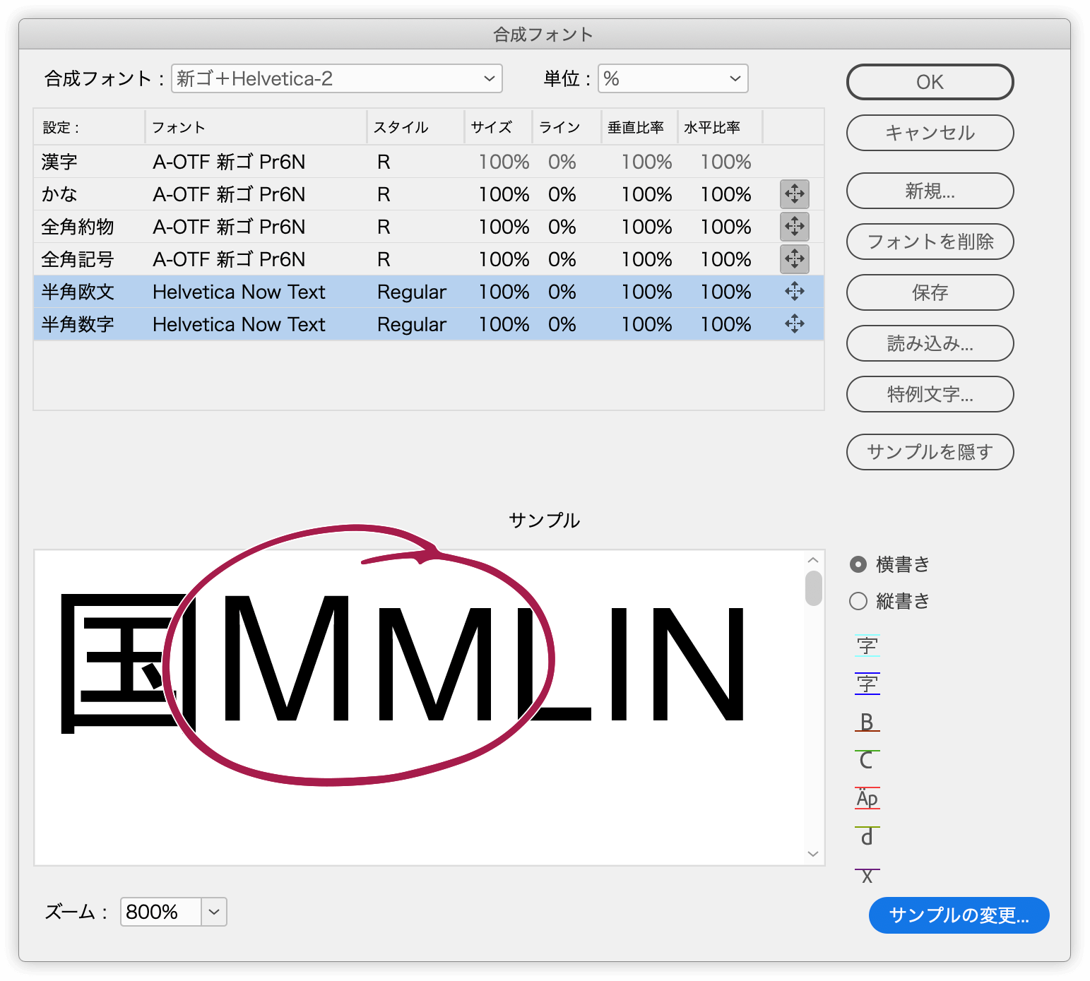
Task: Click Helvetica Now Text font in 半角数字 row
Action: pos(239,324)
